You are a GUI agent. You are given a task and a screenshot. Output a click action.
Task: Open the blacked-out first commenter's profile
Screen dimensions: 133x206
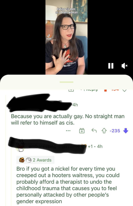39,102
